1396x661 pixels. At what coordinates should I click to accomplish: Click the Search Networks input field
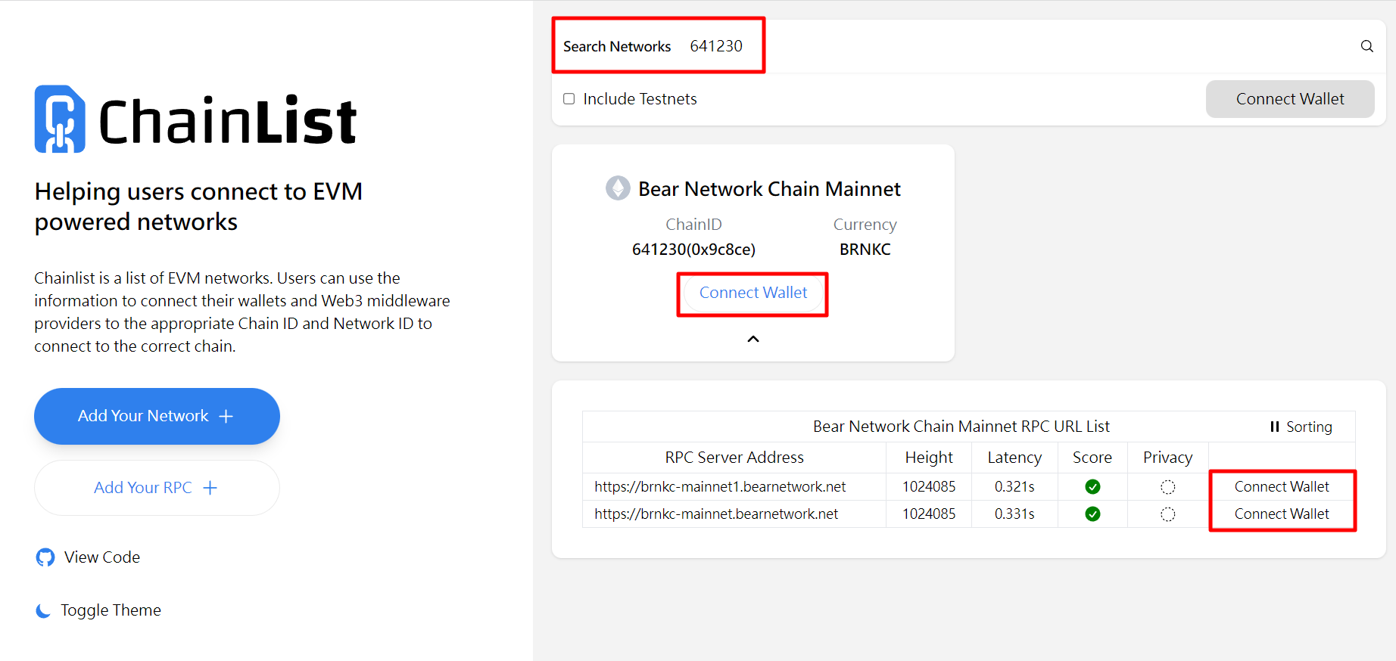pyautogui.click(x=984, y=46)
